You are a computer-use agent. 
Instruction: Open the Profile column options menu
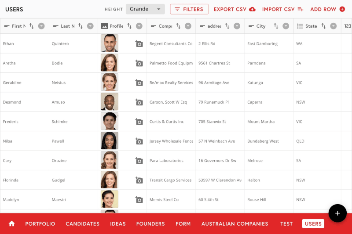click(139, 26)
